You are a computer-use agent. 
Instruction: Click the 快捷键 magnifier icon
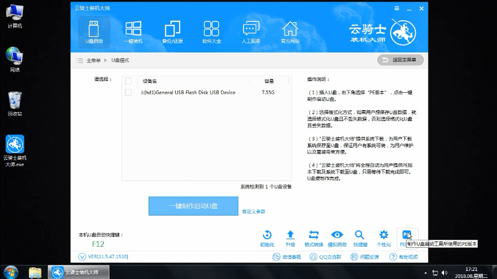[x=361, y=239]
